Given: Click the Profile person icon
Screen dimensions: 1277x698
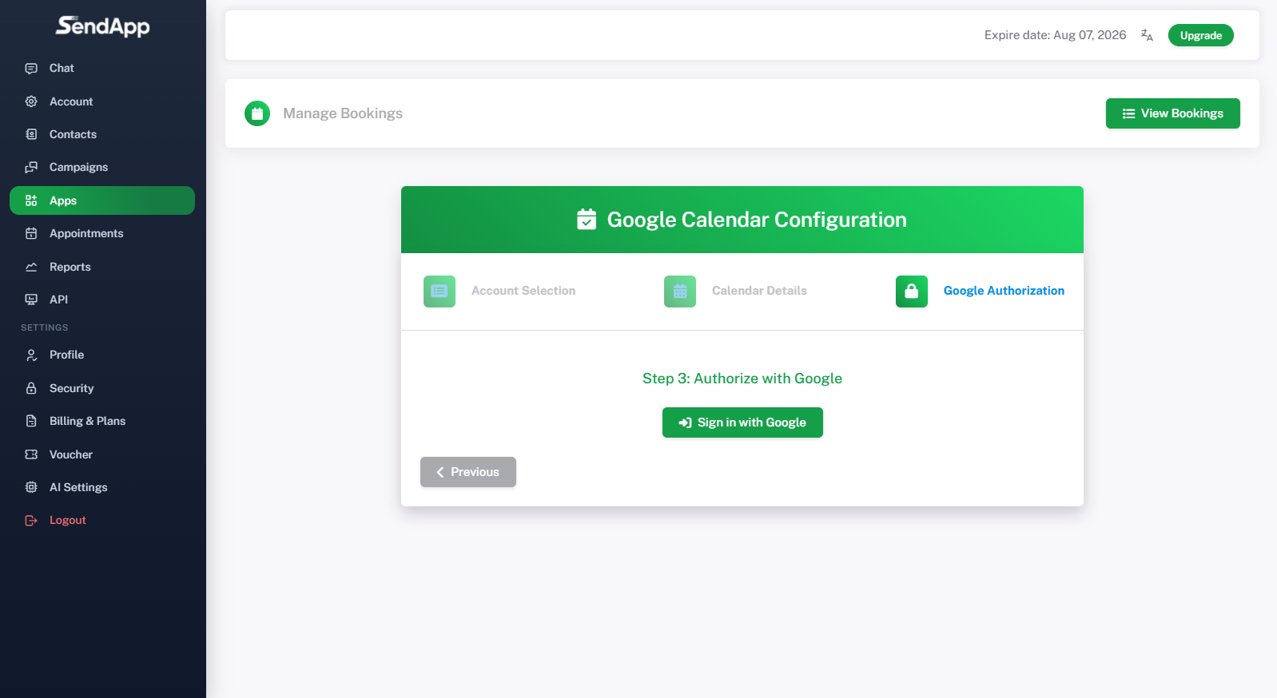Looking at the screenshot, I should pyautogui.click(x=31, y=355).
